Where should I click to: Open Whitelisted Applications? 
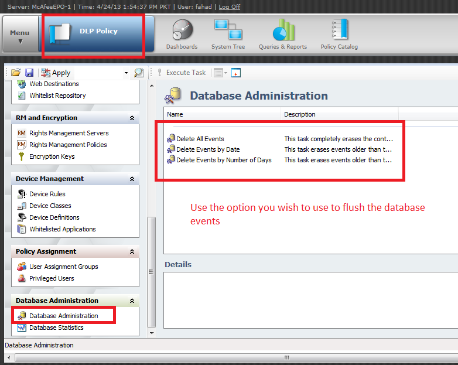tap(63, 229)
